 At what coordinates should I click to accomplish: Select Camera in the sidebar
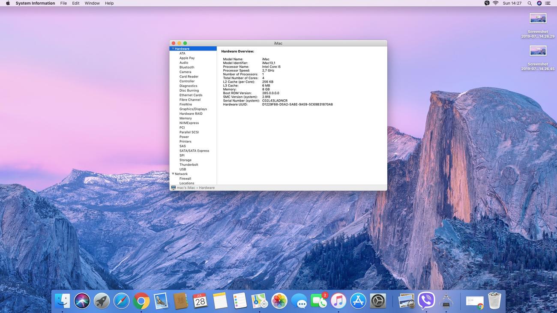[185, 72]
